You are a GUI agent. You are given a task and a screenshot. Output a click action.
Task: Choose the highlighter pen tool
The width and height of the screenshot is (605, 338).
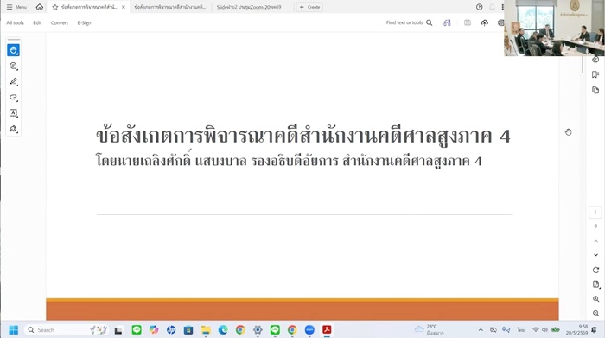click(13, 82)
